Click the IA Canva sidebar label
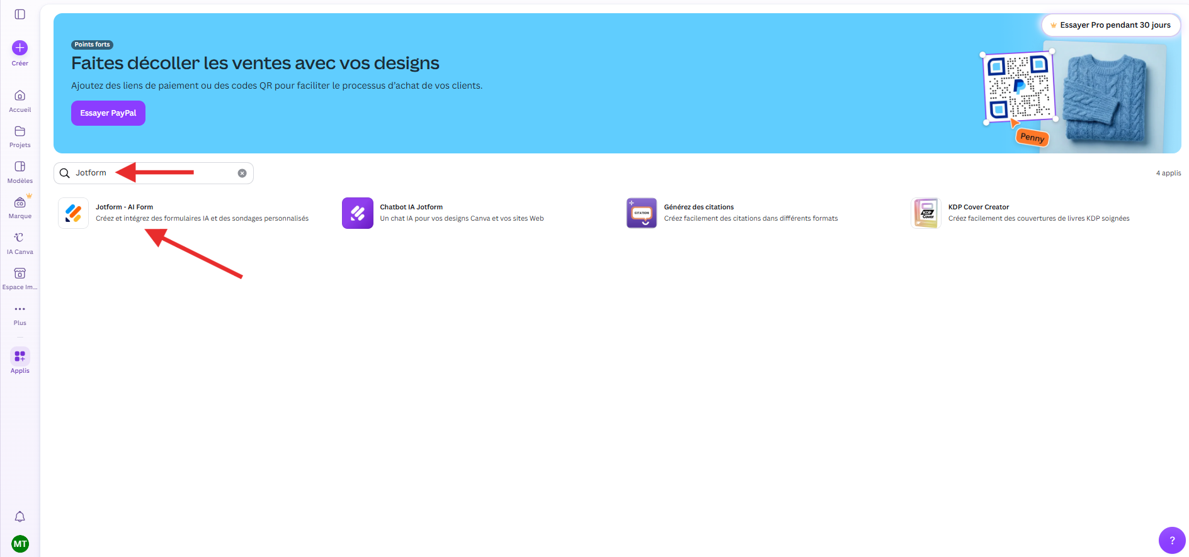This screenshot has height=557, width=1189. (20, 252)
